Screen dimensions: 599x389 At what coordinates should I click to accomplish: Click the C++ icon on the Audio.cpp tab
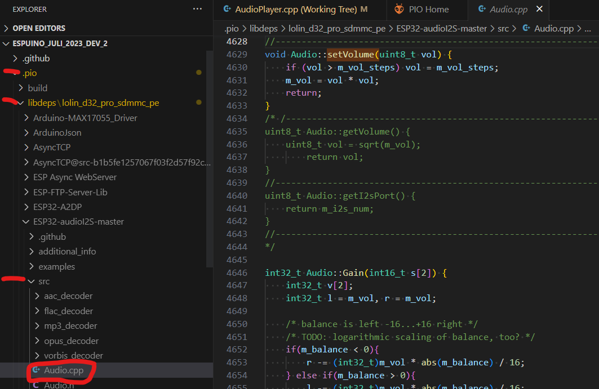click(x=482, y=9)
